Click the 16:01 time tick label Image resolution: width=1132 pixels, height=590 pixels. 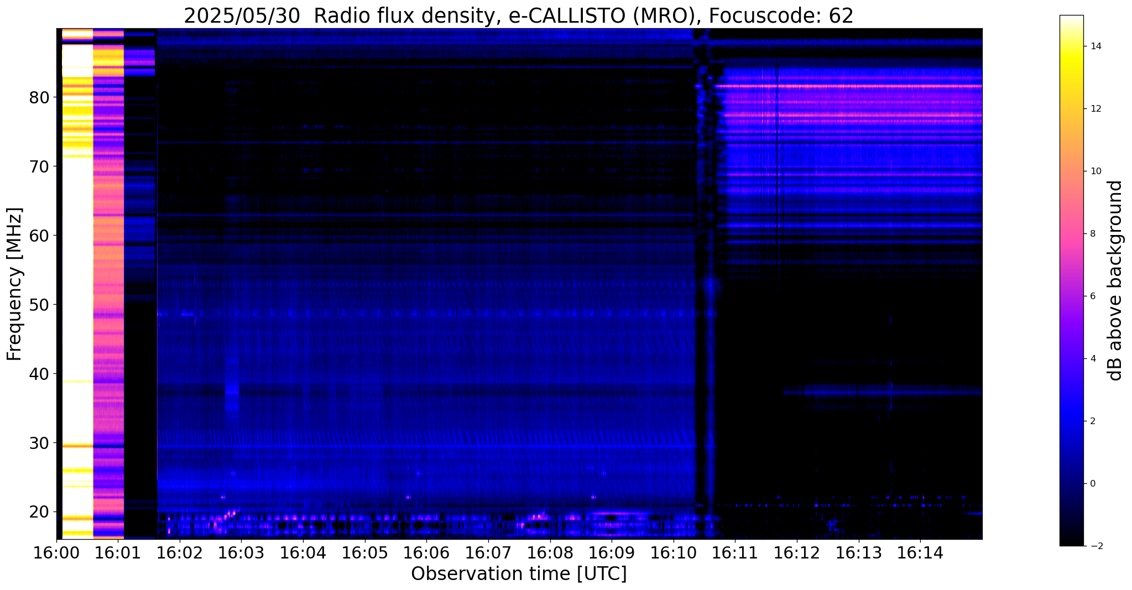(118, 553)
